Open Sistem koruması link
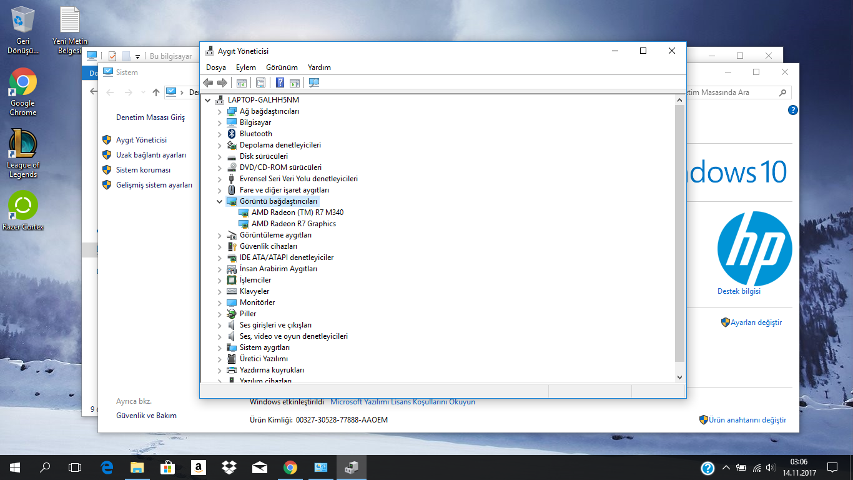Screen dimensions: 853x480 pos(143,170)
